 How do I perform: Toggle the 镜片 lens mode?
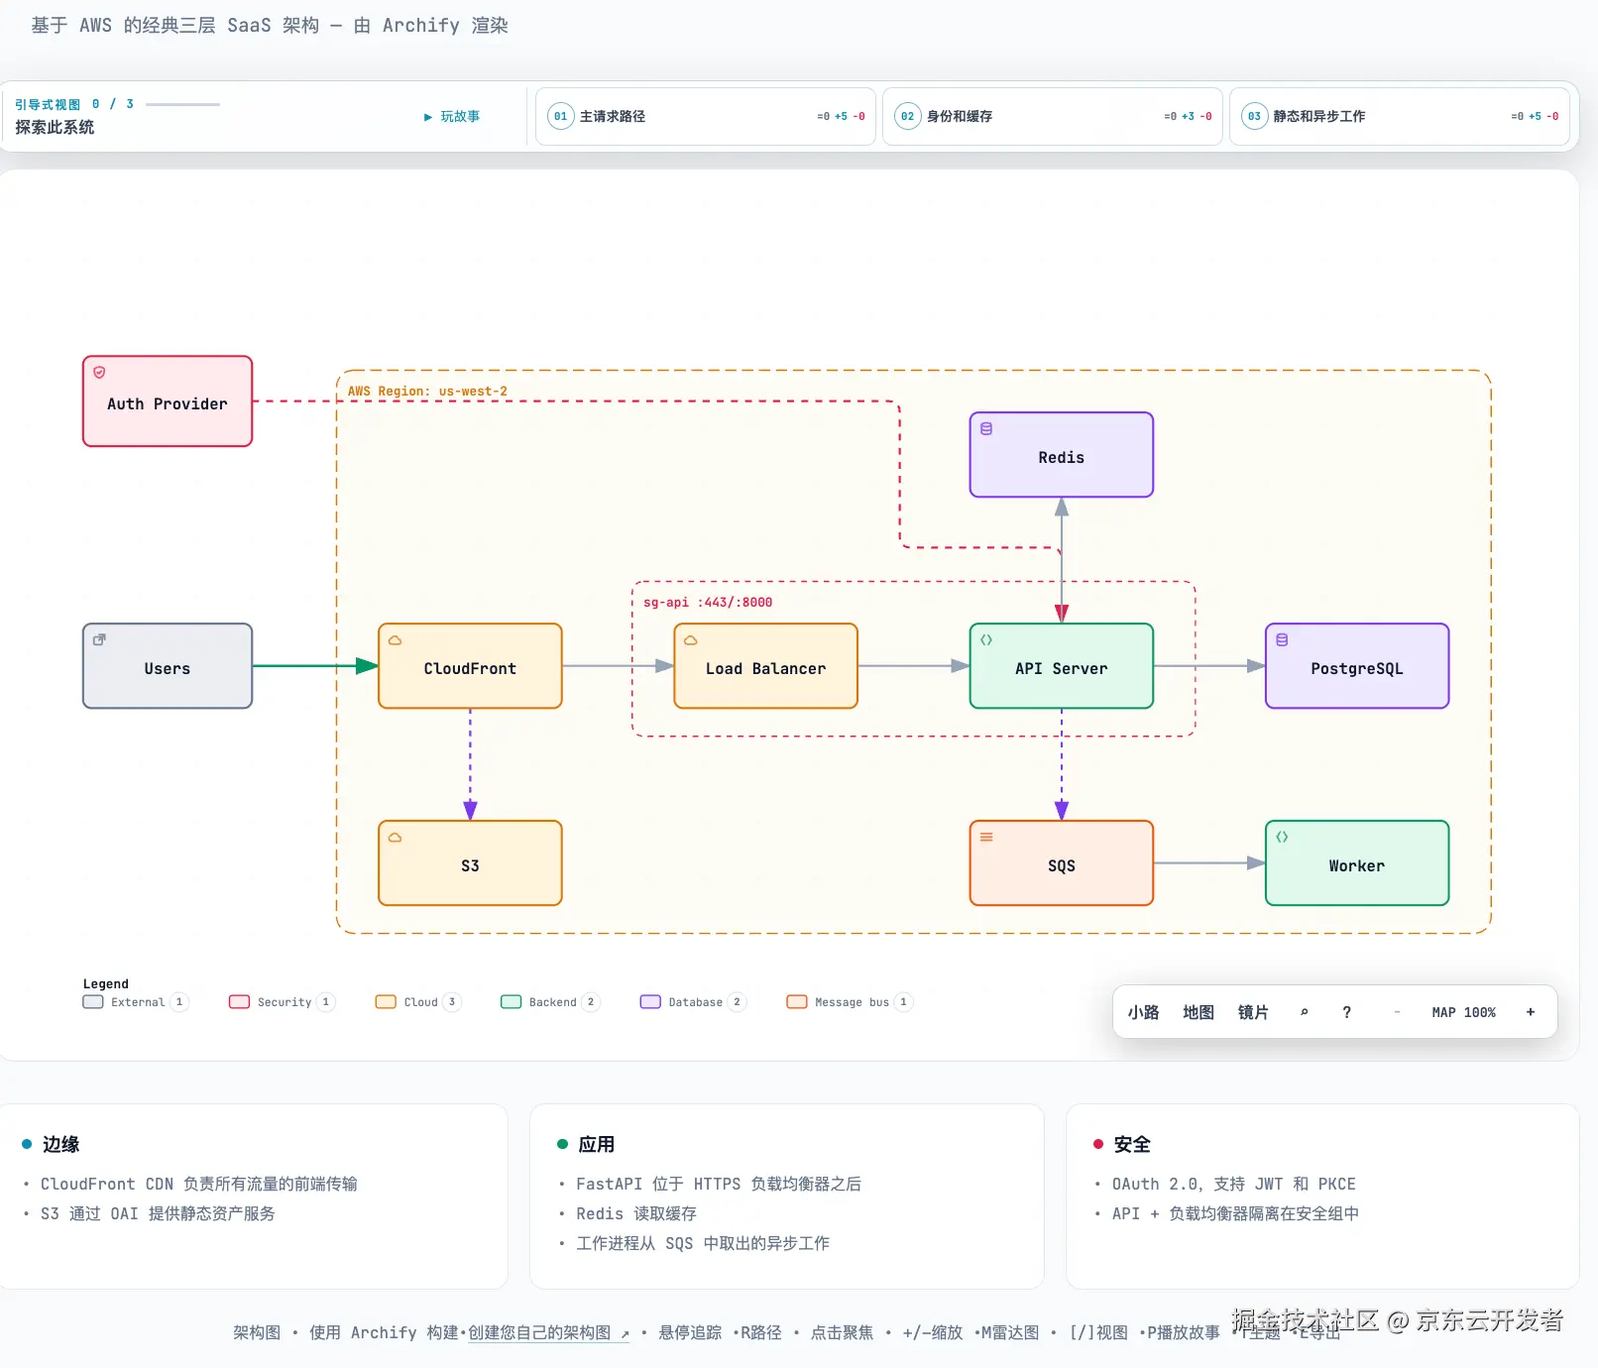pyautogui.click(x=1253, y=1012)
